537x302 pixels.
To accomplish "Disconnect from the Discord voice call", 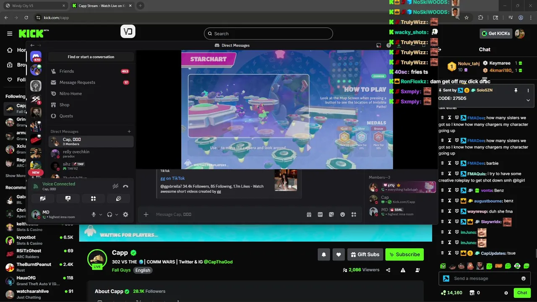I will tap(125, 186).
